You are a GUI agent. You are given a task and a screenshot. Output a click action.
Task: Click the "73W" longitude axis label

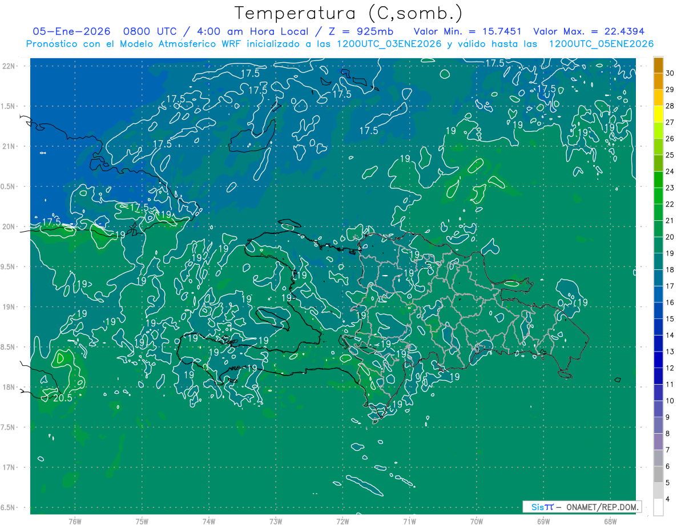point(276,522)
